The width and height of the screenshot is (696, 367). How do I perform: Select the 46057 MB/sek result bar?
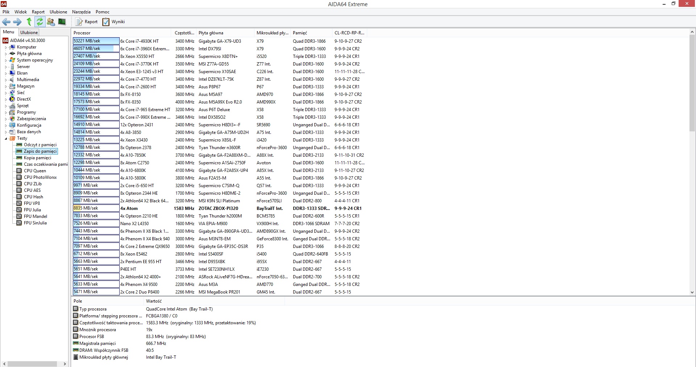pyautogui.click(x=96, y=48)
